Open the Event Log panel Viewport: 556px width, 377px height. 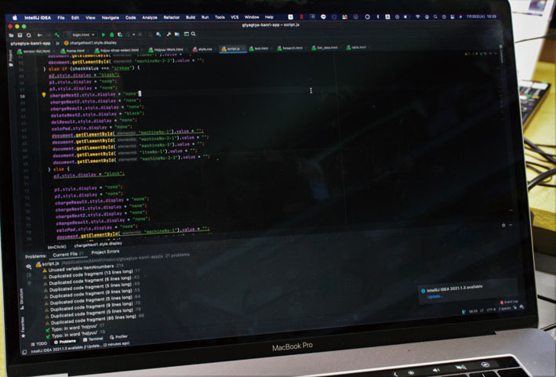tap(507, 302)
